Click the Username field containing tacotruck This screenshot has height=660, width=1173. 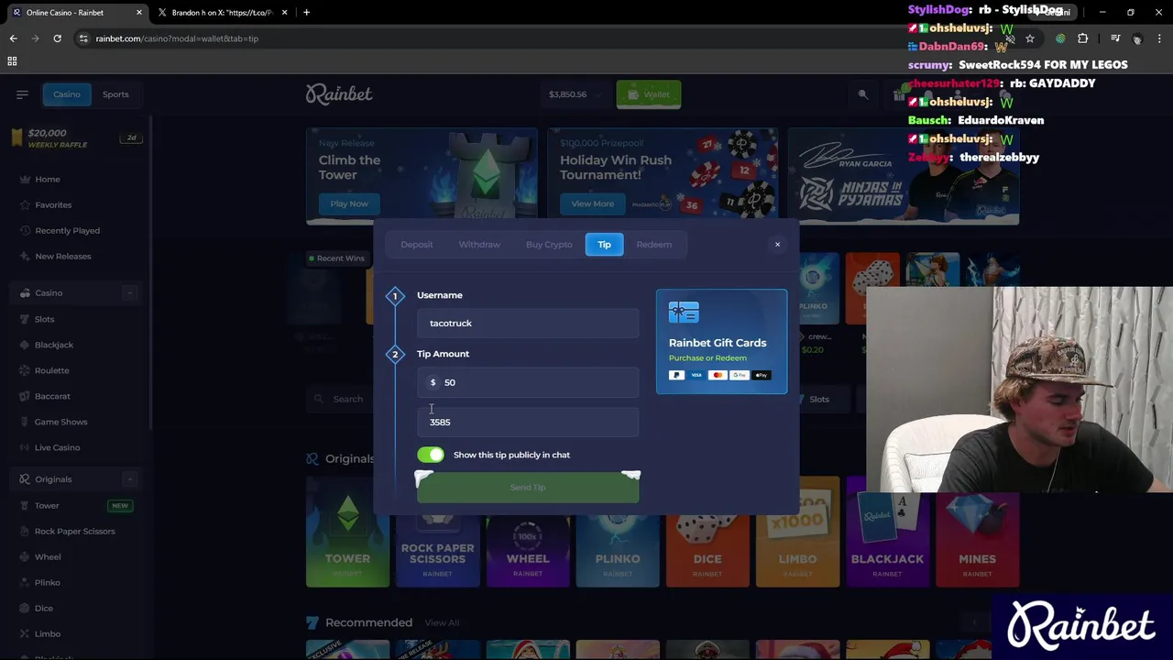528,323
